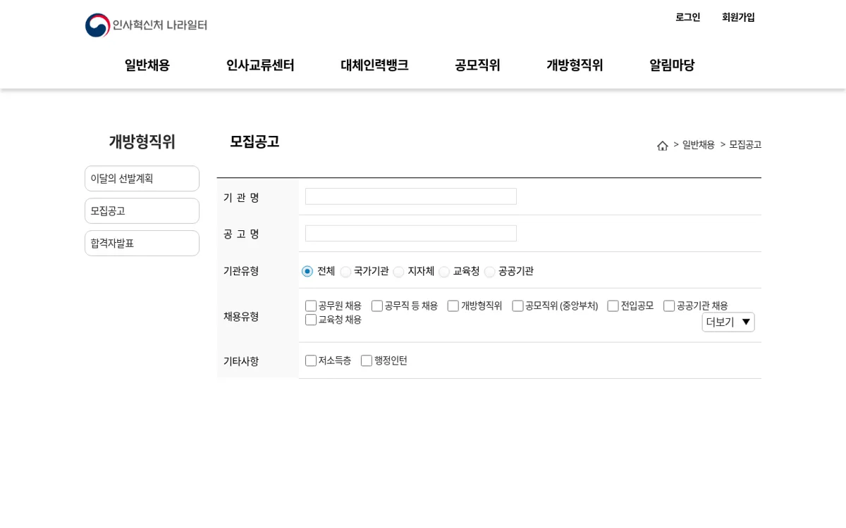The height and width of the screenshot is (528, 846).
Task: Check the 공모직위(중앙부처) checkbox
Action: [518, 306]
